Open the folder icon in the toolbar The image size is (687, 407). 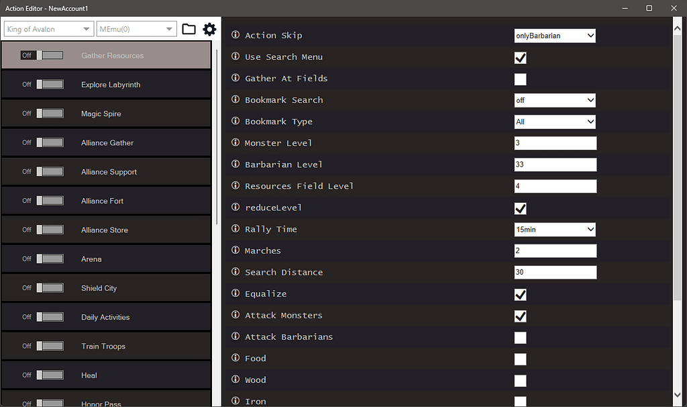tap(189, 29)
